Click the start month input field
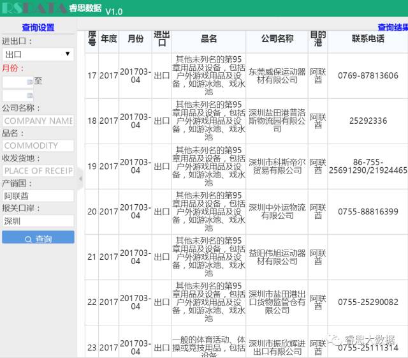Viewport: 408px width, 358px height. (18, 82)
